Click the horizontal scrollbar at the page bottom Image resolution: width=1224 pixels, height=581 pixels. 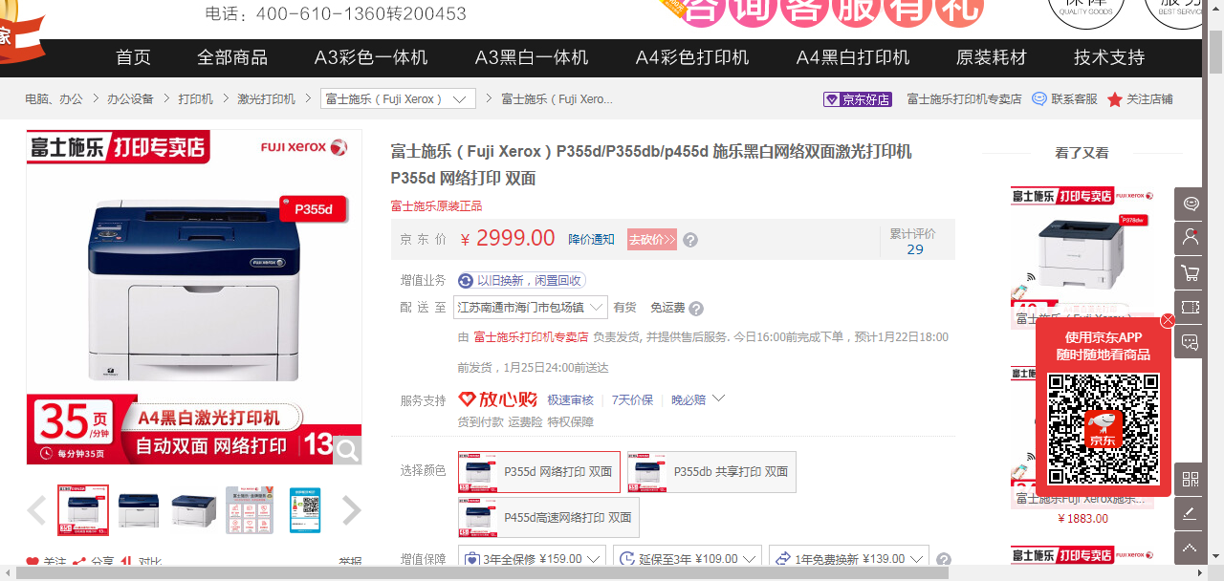tap(483, 572)
